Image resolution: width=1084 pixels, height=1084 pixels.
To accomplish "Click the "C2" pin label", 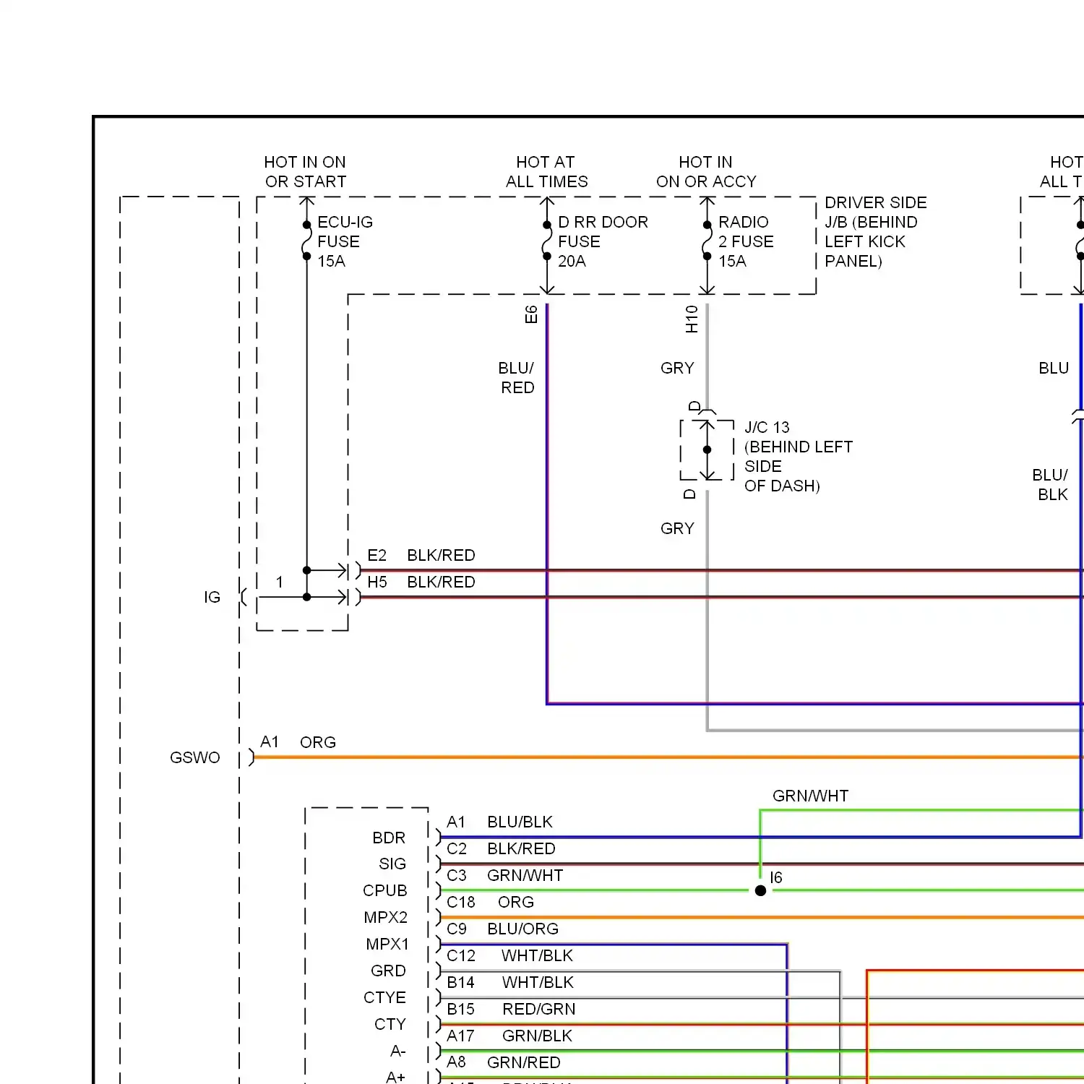I will 457,849.
